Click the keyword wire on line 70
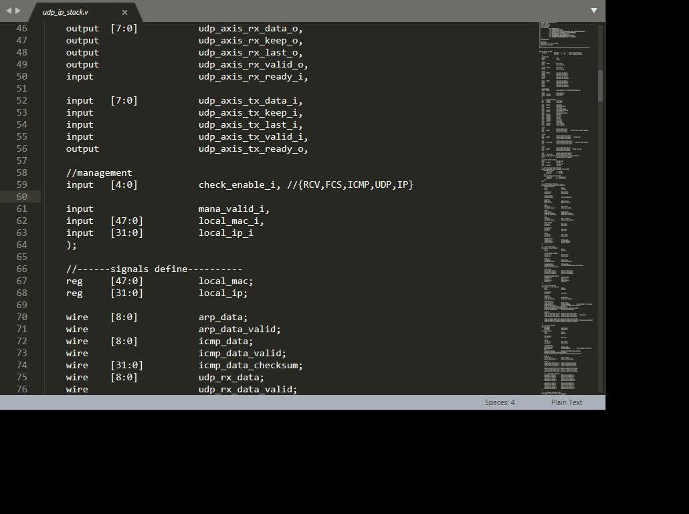 [x=76, y=317]
